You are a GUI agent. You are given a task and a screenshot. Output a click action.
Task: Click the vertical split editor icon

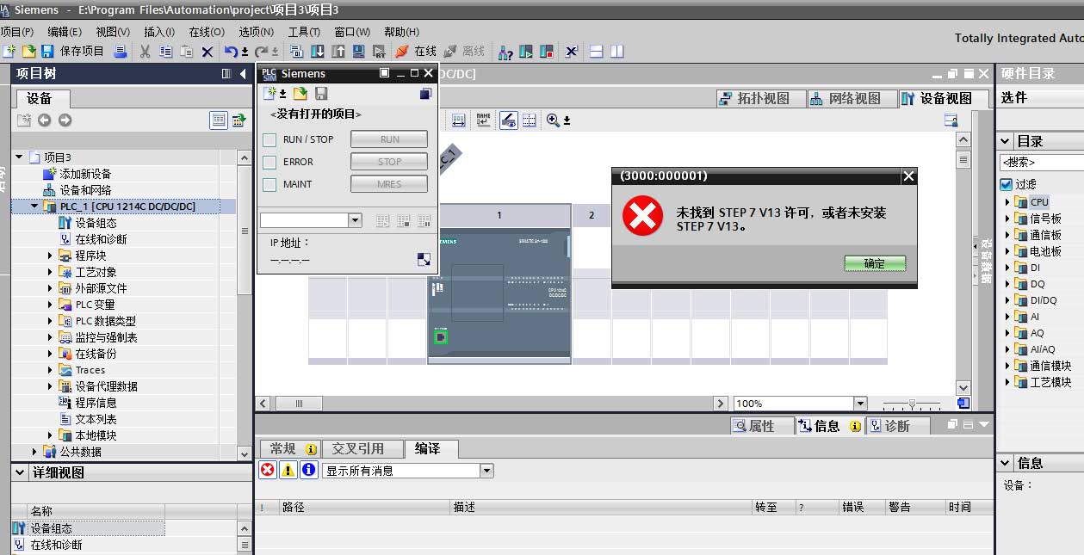click(x=616, y=52)
